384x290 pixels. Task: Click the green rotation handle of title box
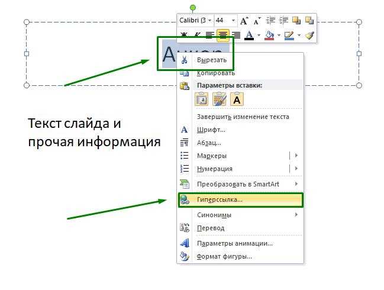click(x=193, y=8)
